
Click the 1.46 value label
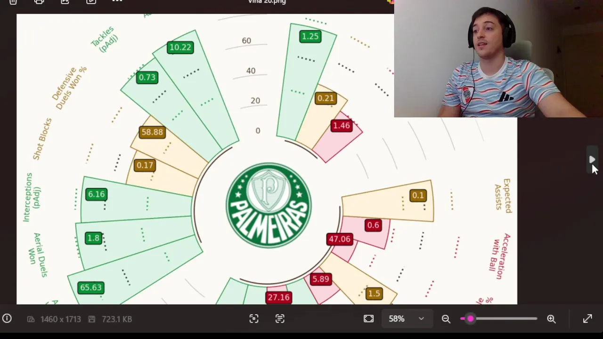coord(342,125)
